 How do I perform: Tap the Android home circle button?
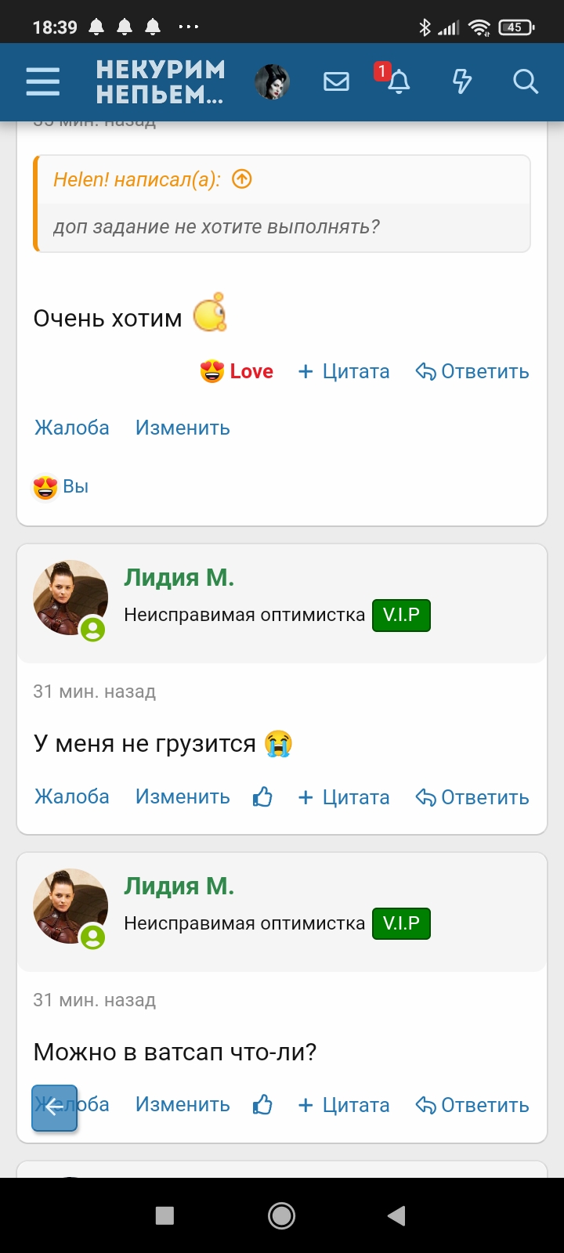(x=281, y=1215)
